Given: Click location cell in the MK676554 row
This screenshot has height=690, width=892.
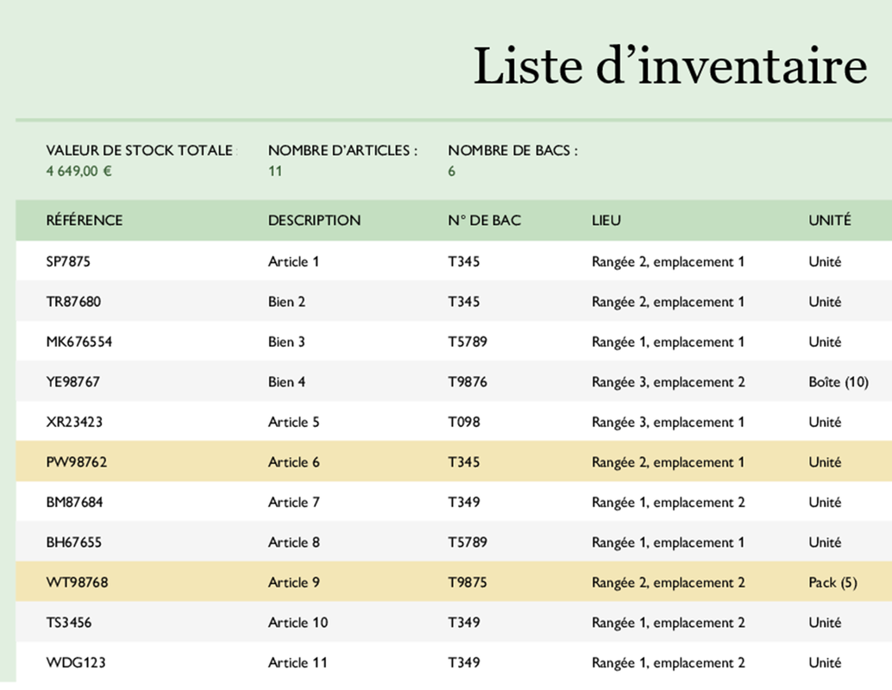Looking at the screenshot, I should coord(668,342).
